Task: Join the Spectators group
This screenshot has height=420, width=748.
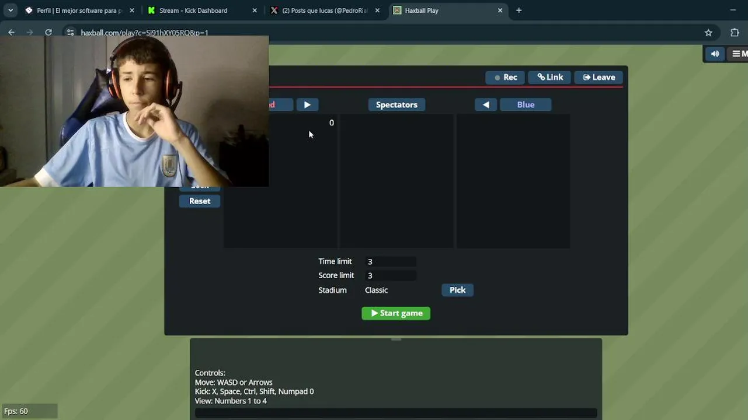Action: [x=396, y=104]
